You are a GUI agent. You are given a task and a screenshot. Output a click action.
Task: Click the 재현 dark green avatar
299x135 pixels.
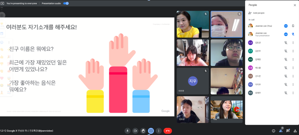[250, 59]
